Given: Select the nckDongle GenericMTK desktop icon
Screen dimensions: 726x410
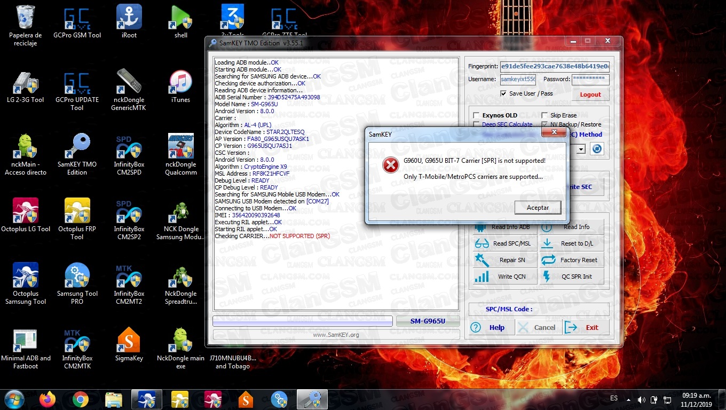Looking at the screenshot, I should (129, 90).
